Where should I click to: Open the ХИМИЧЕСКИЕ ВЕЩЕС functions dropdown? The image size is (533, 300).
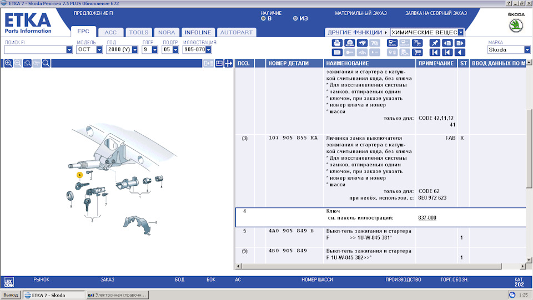[461, 32]
